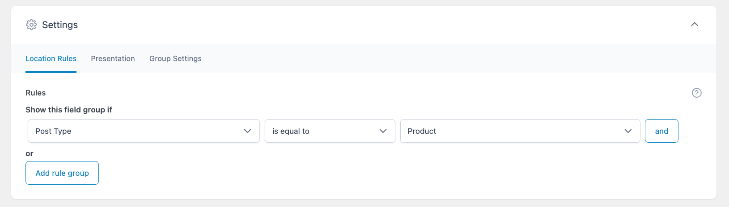Open the Post Type rule dropdown
The height and width of the screenshot is (207, 729).
(134, 131)
